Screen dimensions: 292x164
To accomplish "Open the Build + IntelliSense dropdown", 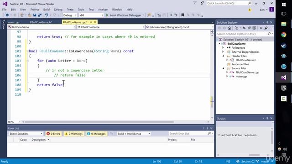I will pos(133,133).
